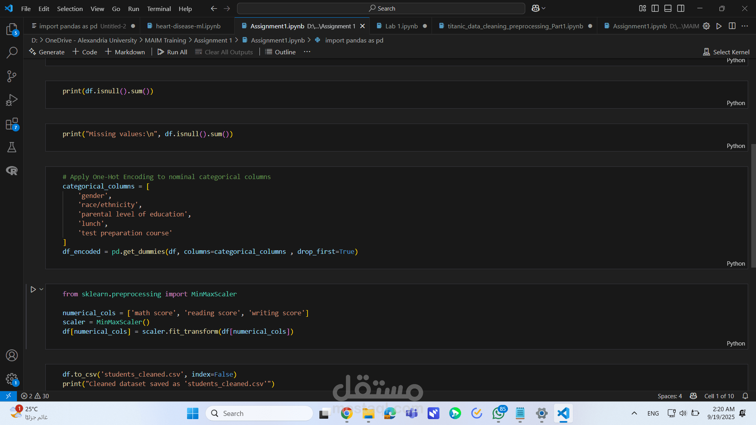Viewport: 756px width, 425px height.
Task: Open the Accounts menu
Action: [12, 355]
